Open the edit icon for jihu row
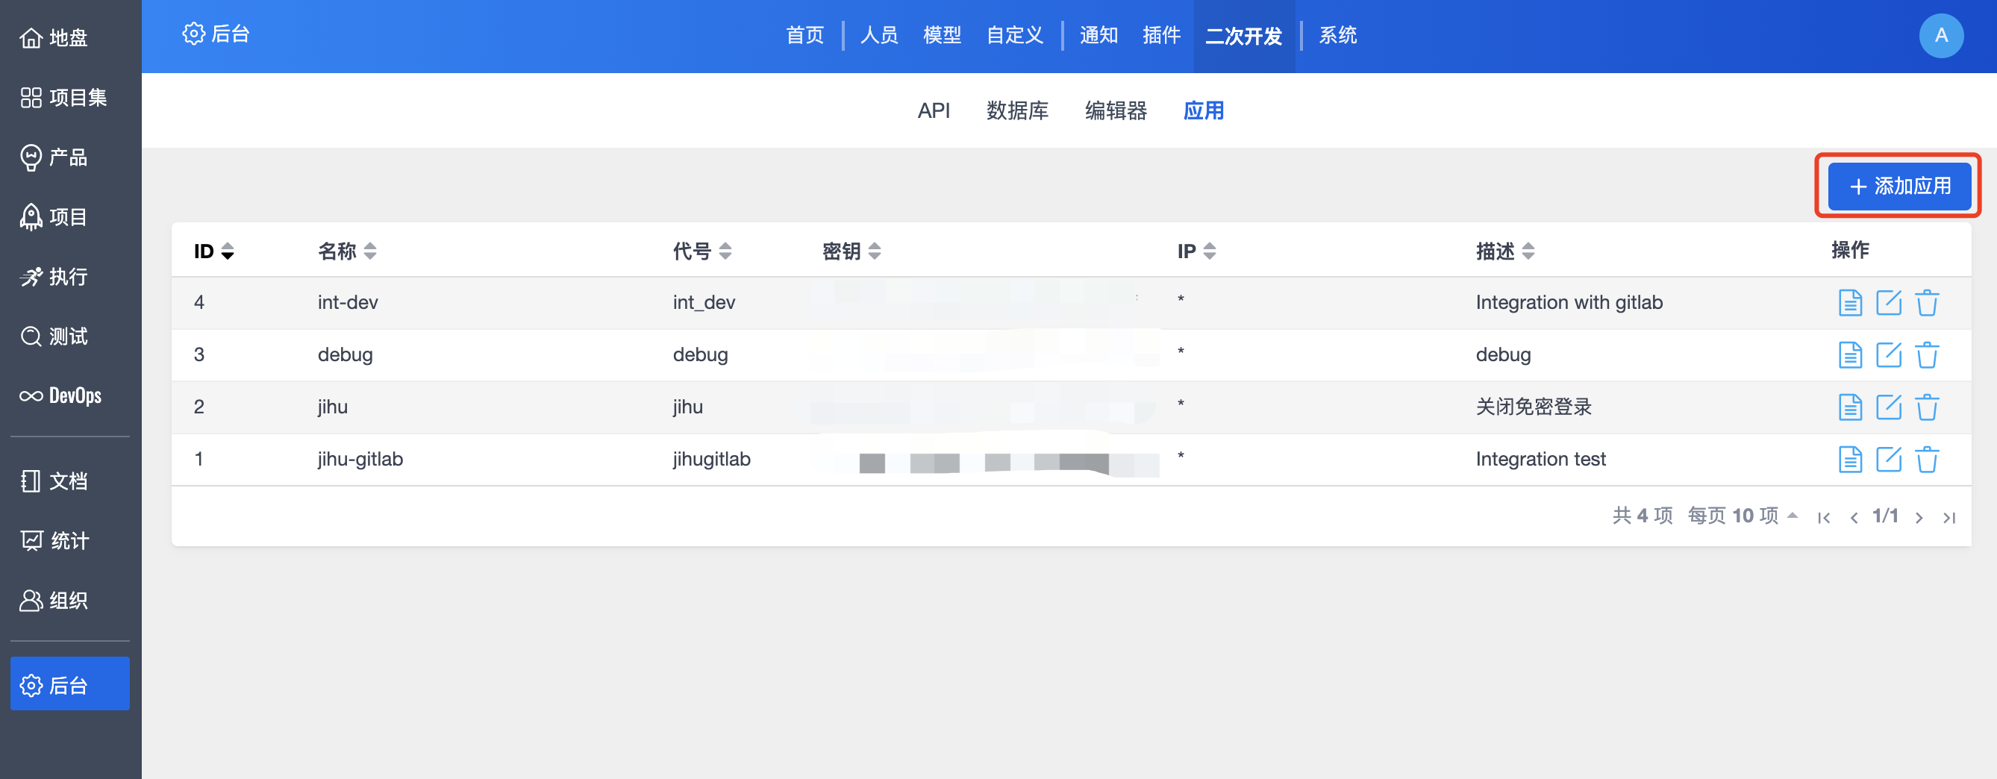 pyautogui.click(x=1888, y=407)
